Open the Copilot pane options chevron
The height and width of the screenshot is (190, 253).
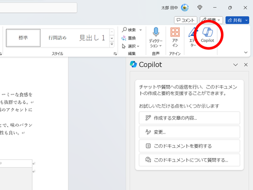point(236,65)
